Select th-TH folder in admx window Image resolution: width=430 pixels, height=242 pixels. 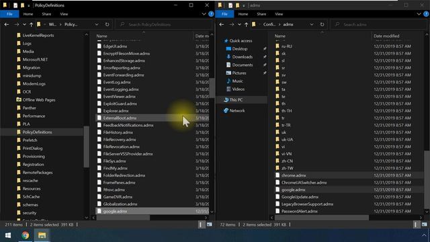pyautogui.click(x=287, y=111)
